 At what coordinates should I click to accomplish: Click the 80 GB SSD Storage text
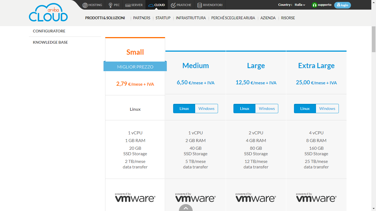256,151
